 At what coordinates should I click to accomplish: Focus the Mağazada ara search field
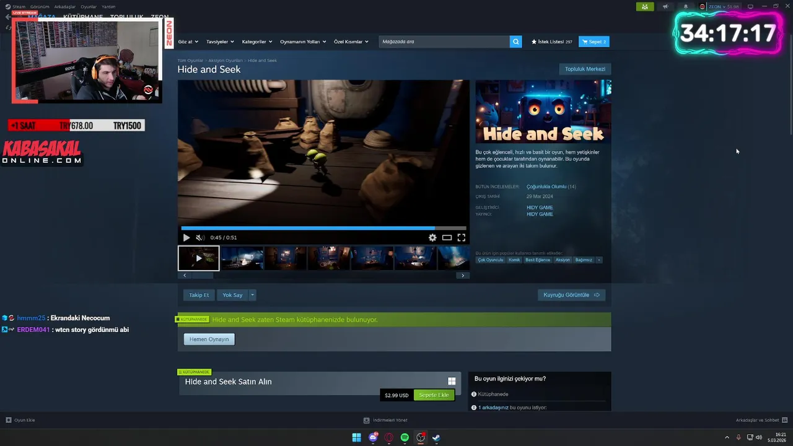click(444, 42)
